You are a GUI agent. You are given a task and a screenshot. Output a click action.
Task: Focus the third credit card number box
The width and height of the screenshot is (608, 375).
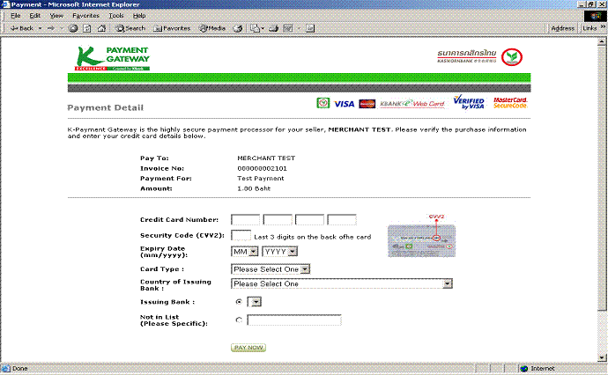[309, 220]
